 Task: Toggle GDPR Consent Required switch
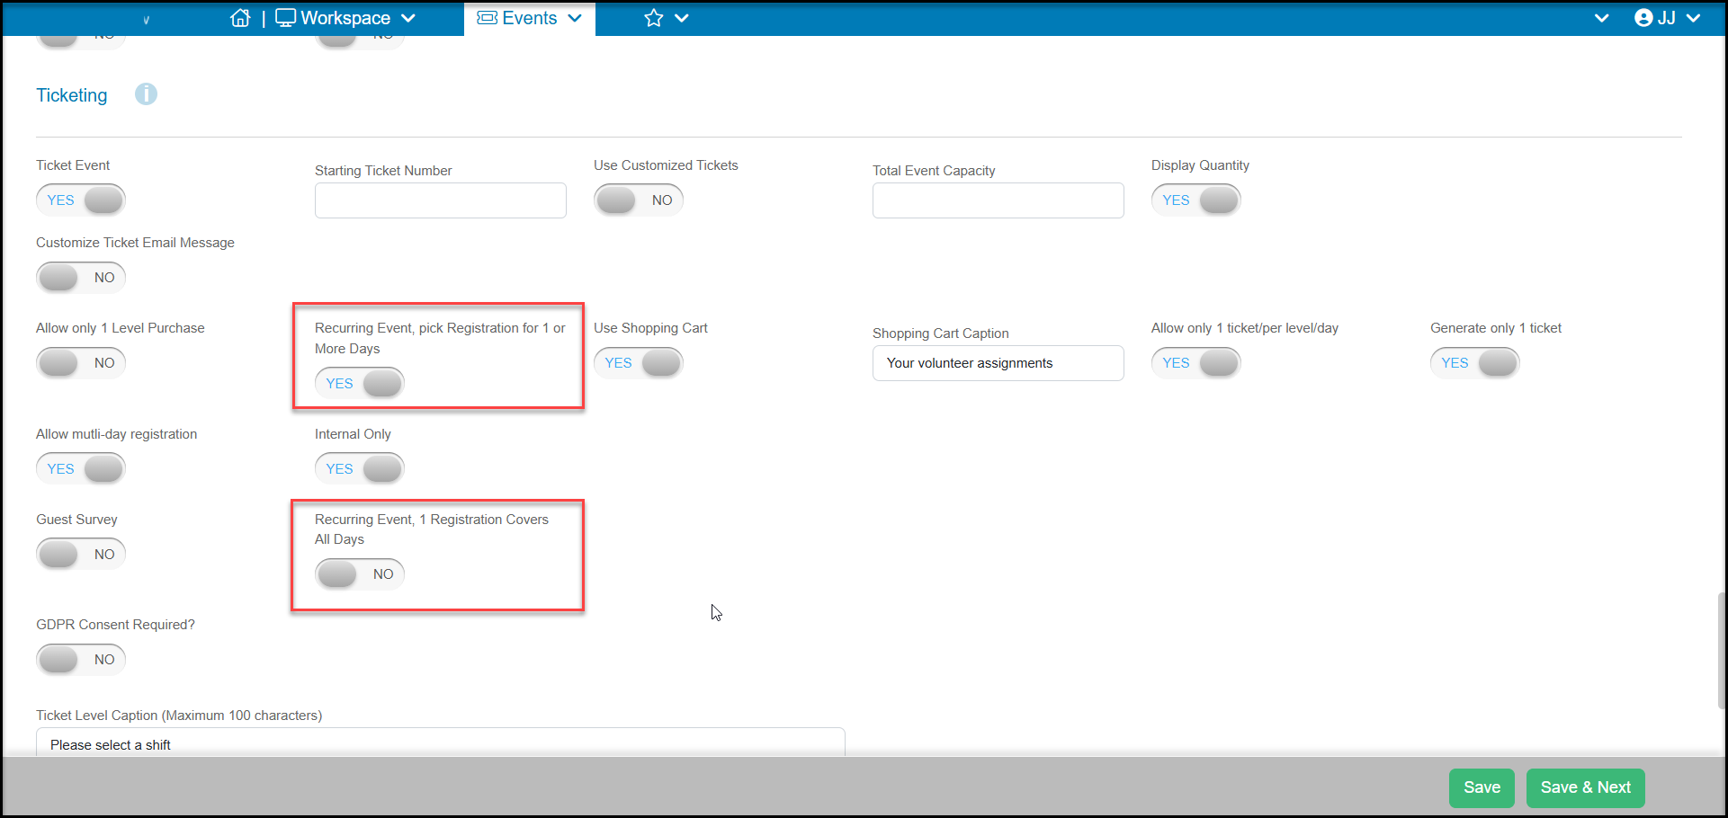(x=81, y=659)
